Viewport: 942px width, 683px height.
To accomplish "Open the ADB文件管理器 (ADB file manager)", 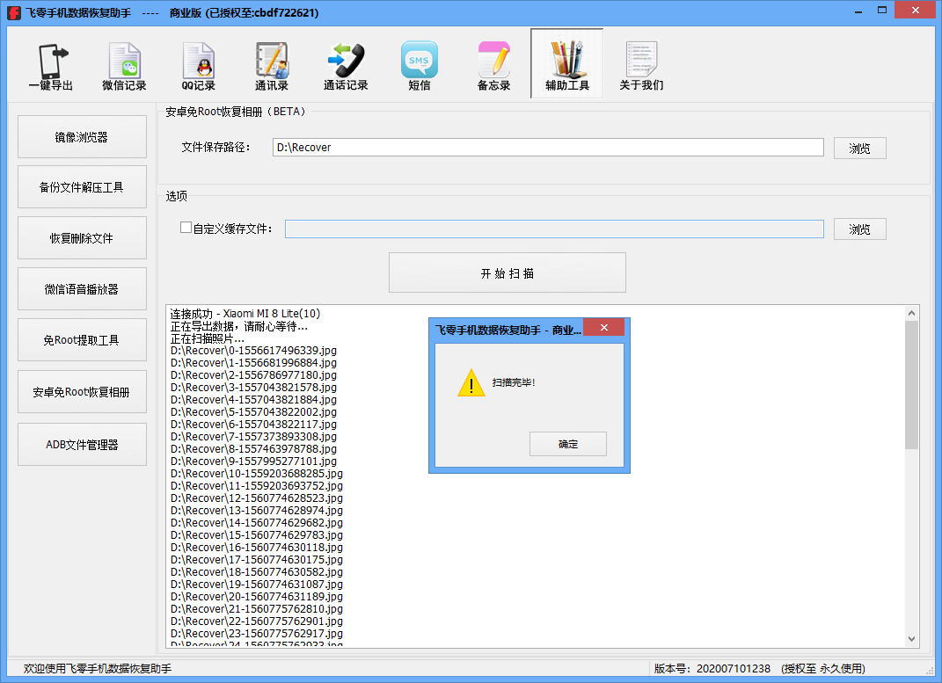I will point(82,444).
